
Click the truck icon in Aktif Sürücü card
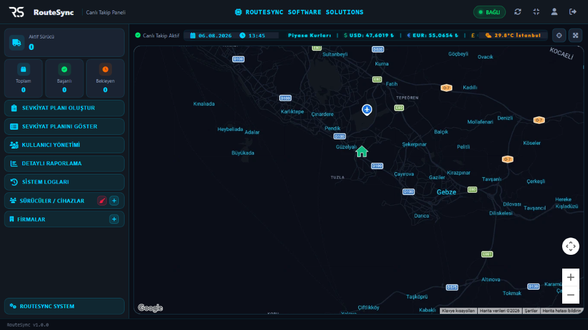[17, 42]
